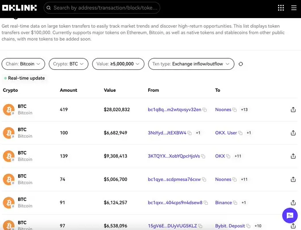Open Noones recipient in the 74 BTC row
This screenshot has height=230, width=301.
pyautogui.click(x=223, y=179)
